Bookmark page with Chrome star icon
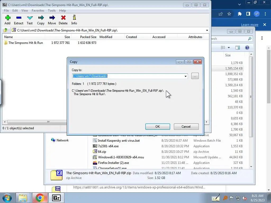Viewport: 271px width, 203px height. coord(229,14)
